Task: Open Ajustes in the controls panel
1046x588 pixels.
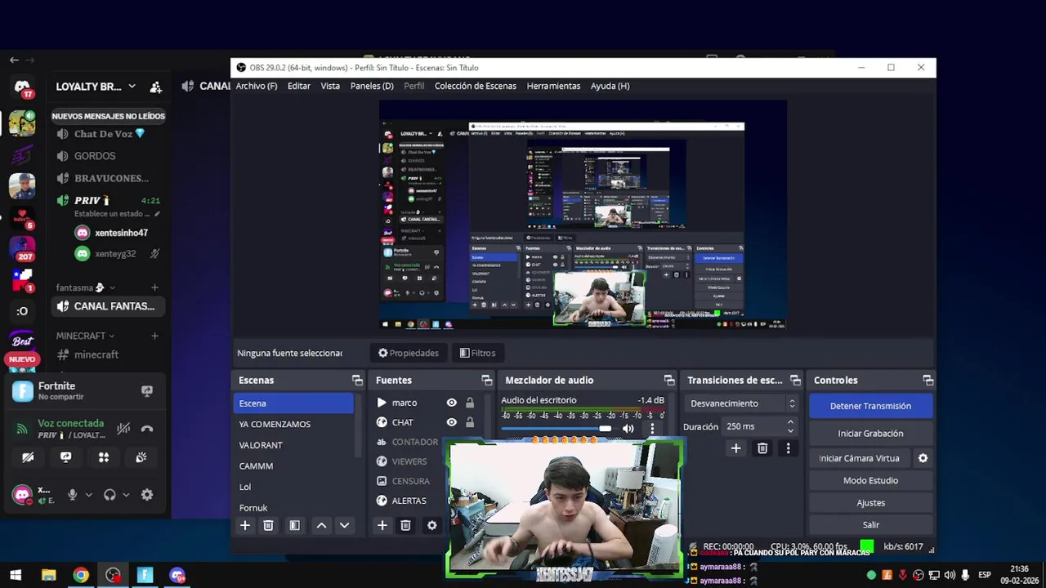Action: pos(870,503)
